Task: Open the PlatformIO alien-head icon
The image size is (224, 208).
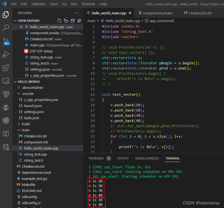Action: 6,107
